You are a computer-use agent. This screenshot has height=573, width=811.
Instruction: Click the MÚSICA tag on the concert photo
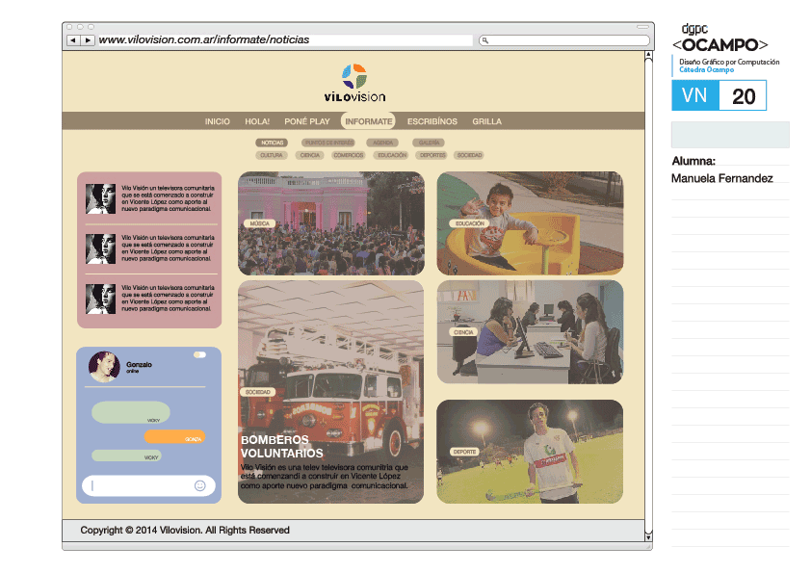(x=259, y=223)
